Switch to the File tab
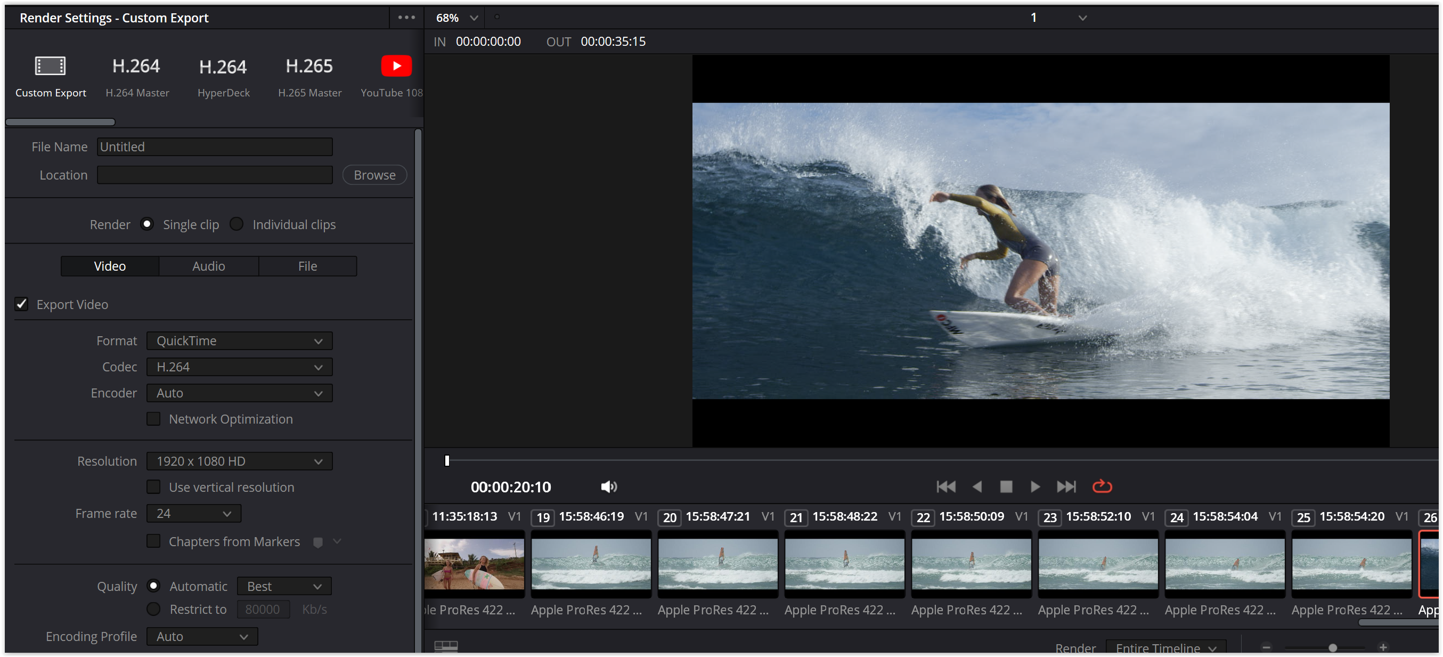Screen dimensions: 1443x657 coord(307,266)
